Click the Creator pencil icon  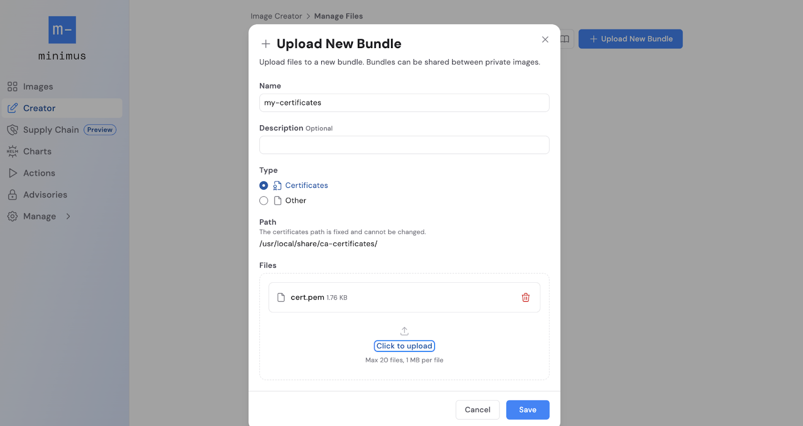click(x=13, y=108)
